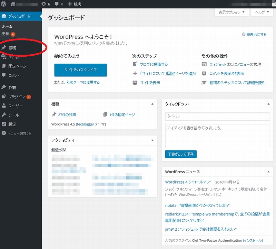
Task: Select ホーム submenu item
Action: pos(7,27)
